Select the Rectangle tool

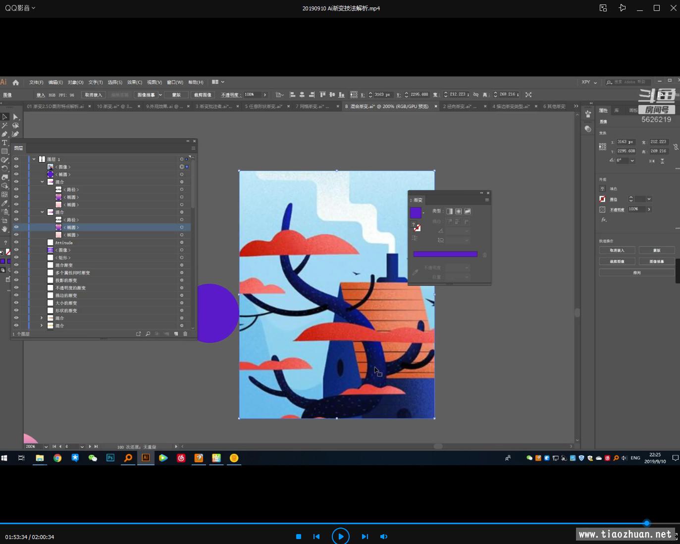(4, 151)
